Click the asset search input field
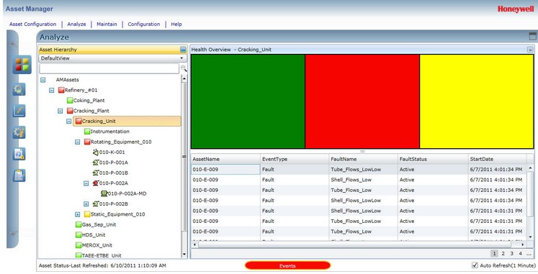Image resolution: width=538 pixels, height=274 pixels. 109,68
